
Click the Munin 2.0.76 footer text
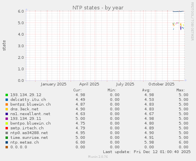[x=98, y=157]
